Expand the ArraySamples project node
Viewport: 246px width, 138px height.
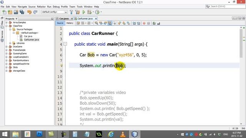point(7,23)
